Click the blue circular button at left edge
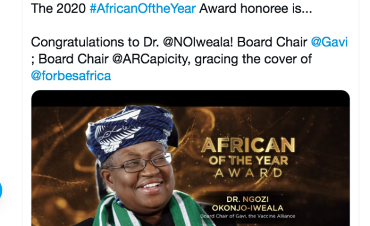The height and width of the screenshot is (226, 370). click(x=1, y=190)
